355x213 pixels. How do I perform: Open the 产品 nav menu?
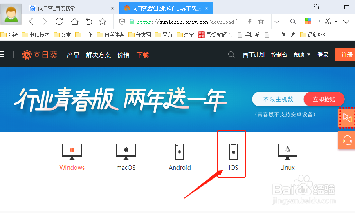73,55
